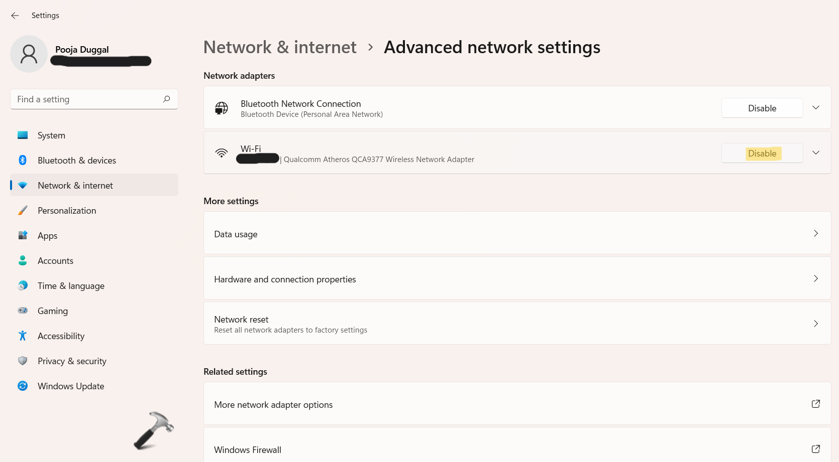Click the Apps sidebar icon
This screenshot has height=462, width=839.
click(23, 235)
